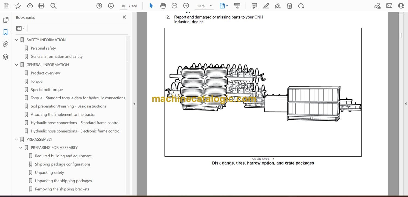Click the Print file icon
This screenshot has height=197, width=408.
(41, 6)
